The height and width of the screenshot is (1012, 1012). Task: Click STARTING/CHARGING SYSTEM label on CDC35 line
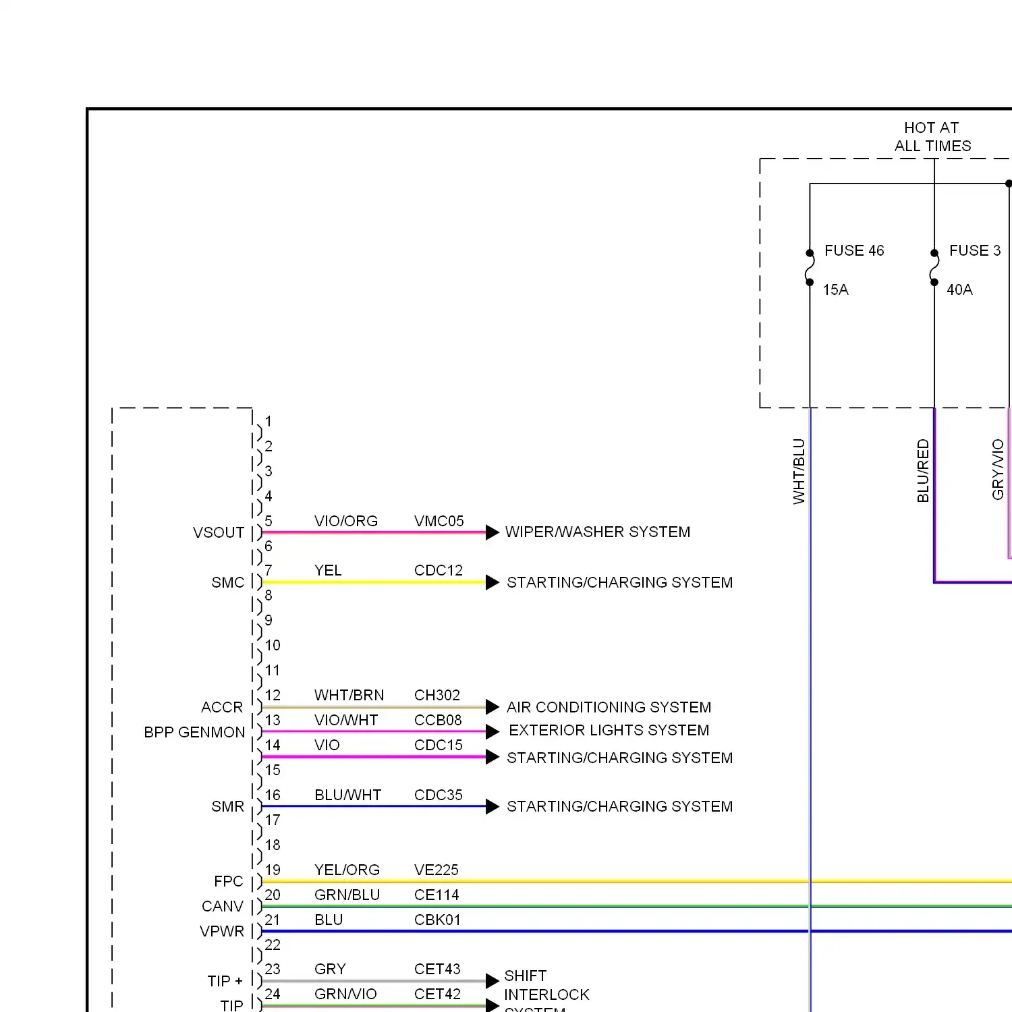(x=619, y=806)
